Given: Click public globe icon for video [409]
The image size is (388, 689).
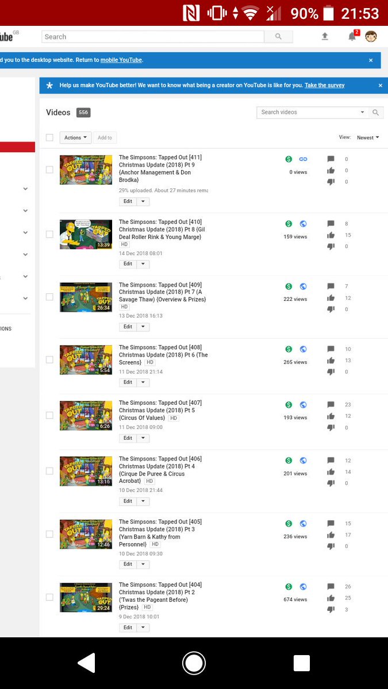Looking at the screenshot, I should tap(303, 287).
